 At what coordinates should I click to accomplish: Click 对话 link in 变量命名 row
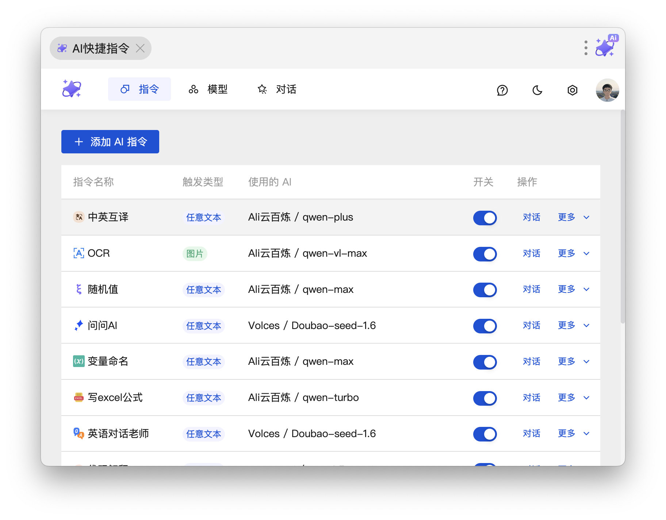point(531,362)
